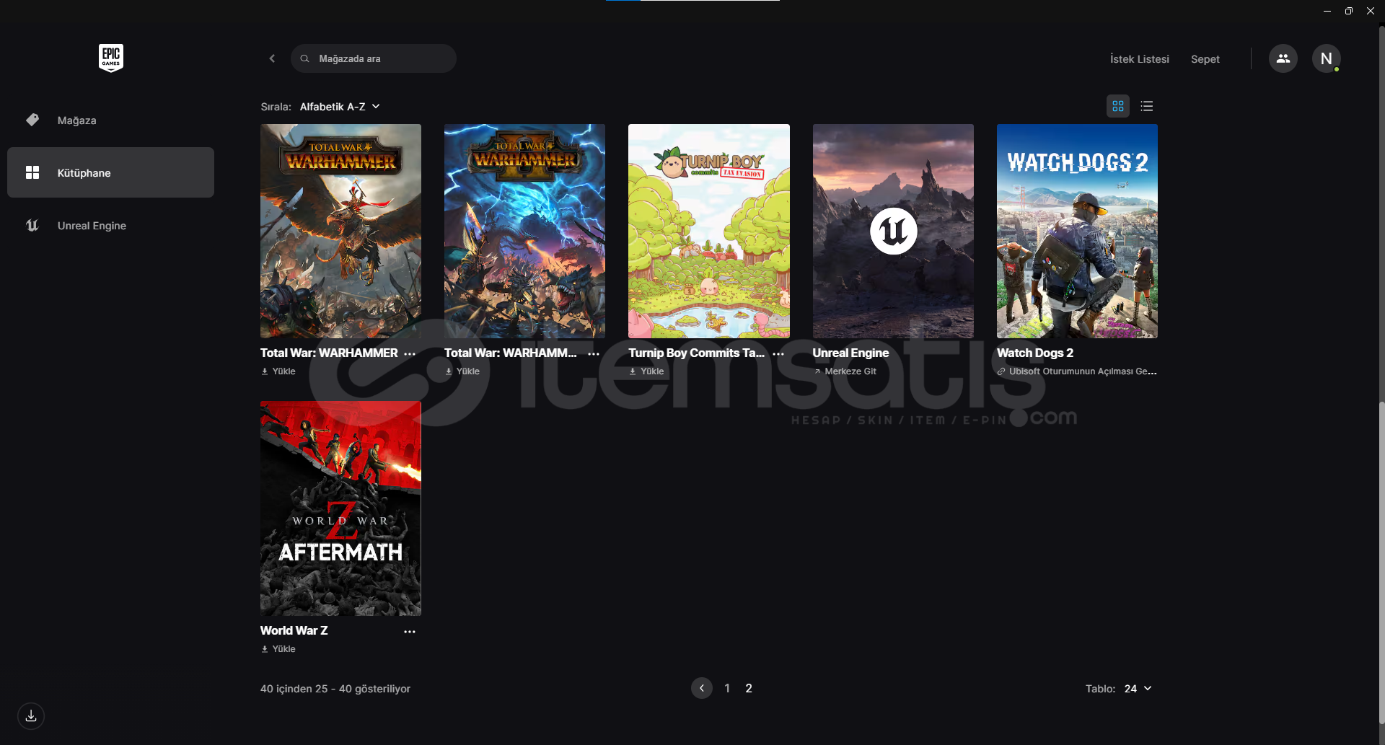The image size is (1385, 745).
Task: Open options menu for Total War: WARHAMMER
Action: click(410, 354)
